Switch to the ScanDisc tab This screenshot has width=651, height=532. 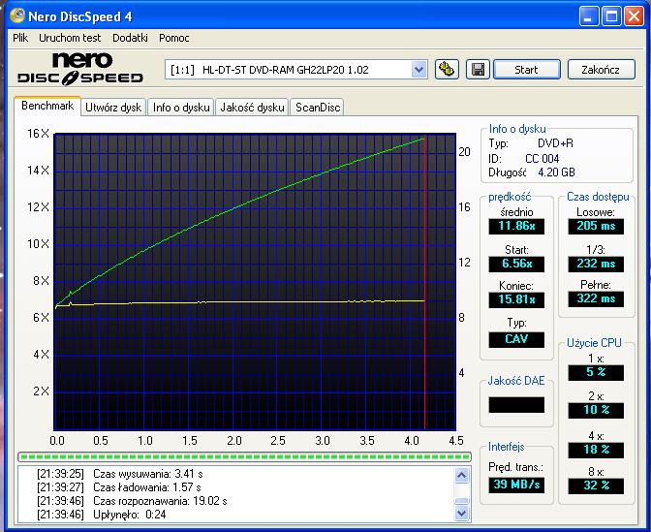point(318,108)
